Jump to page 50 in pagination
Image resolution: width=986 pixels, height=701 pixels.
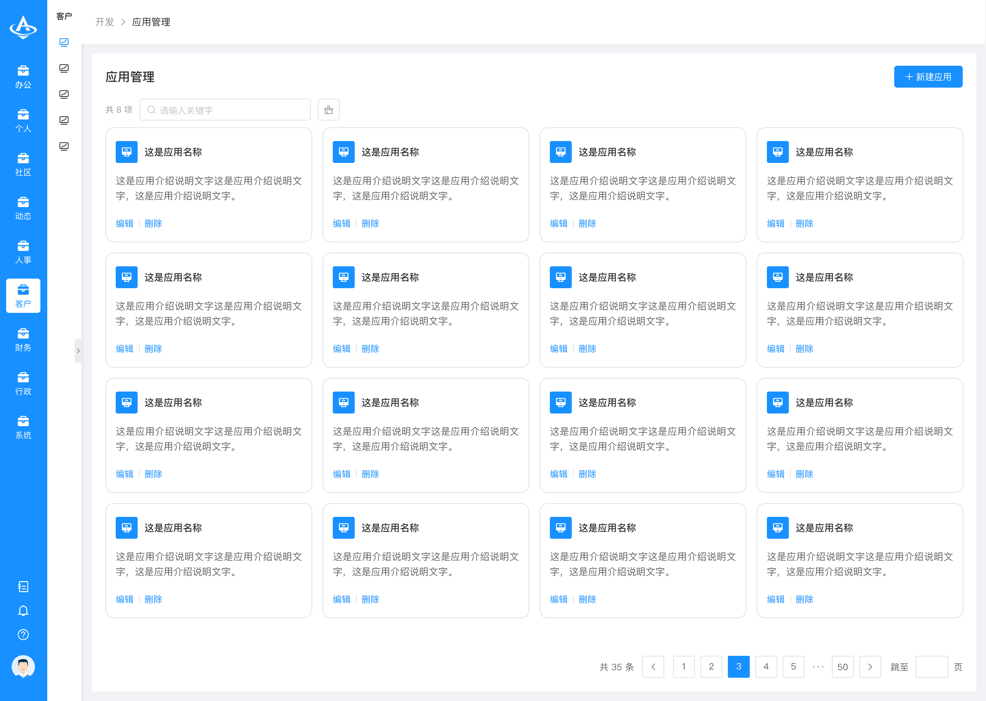(x=843, y=667)
